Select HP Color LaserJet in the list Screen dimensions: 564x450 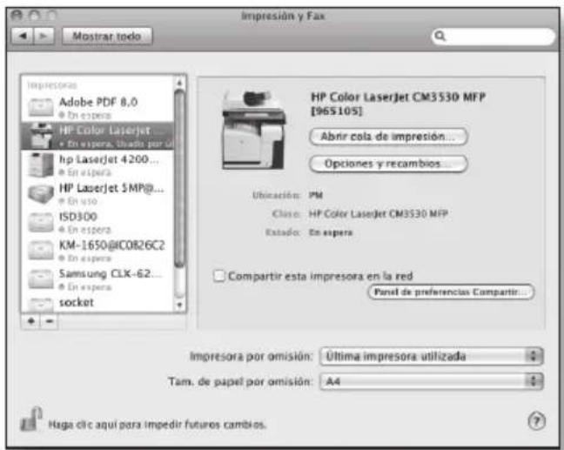click(x=97, y=136)
